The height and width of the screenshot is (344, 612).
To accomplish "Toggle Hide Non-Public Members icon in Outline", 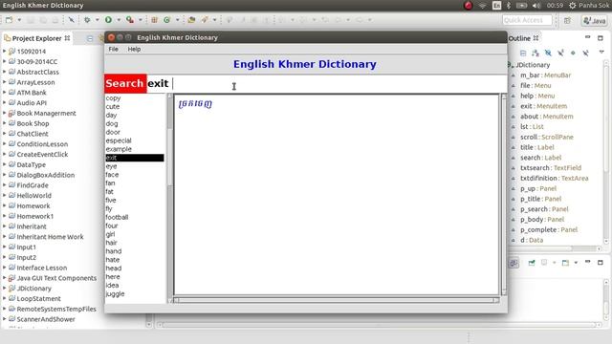I will point(573,54).
